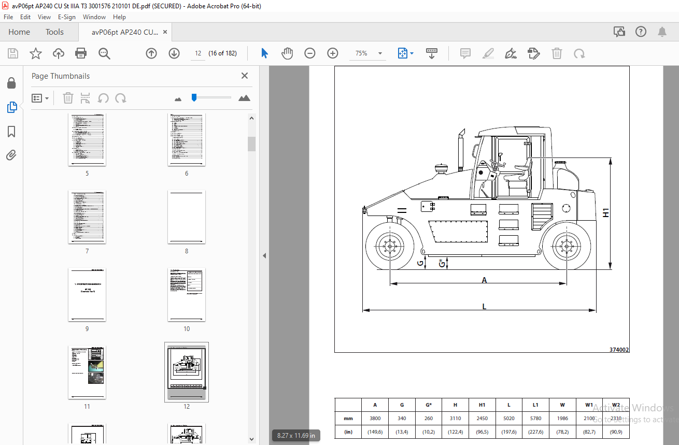Image resolution: width=679 pixels, height=445 pixels.
Task: Close the Page Thumbnails panel
Action: coord(245,76)
